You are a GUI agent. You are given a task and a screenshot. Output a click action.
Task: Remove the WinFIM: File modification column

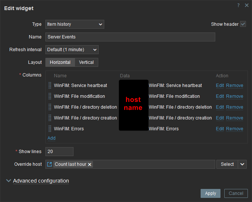pyautogui.click(x=234, y=96)
